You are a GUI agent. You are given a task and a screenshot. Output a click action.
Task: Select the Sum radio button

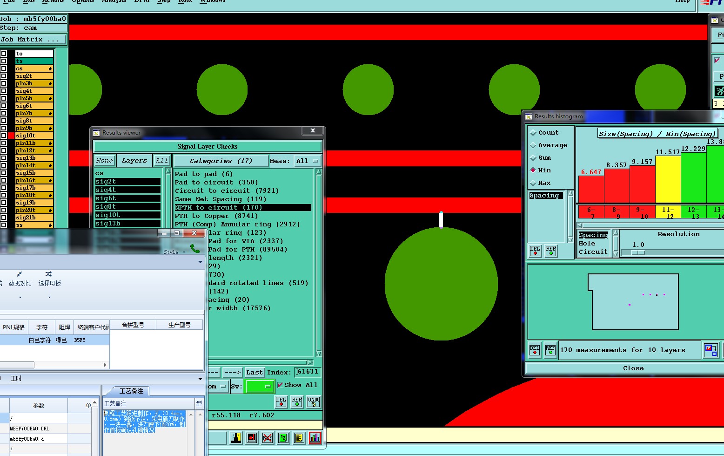pos(533,158)
